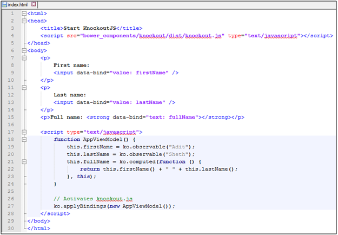This screenshot has height=235, width=338.
Task: Click the </body> closing tag
Action: [39, 221]
